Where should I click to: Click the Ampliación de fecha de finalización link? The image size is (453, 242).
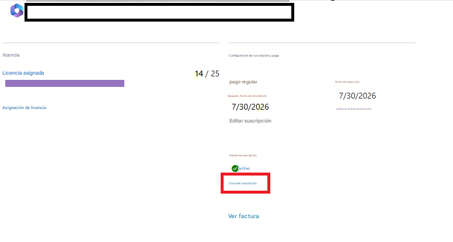[354, 109]
